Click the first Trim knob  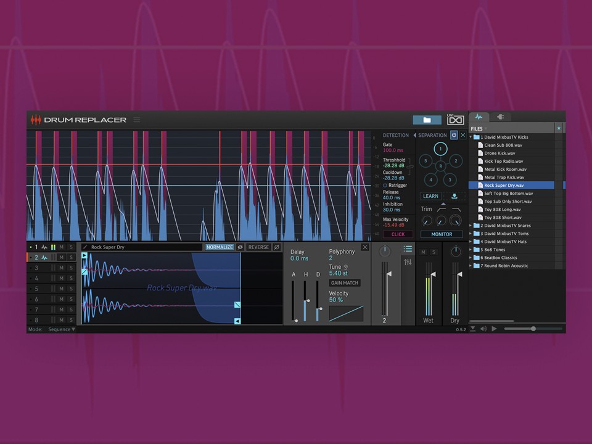pos(427,221)
